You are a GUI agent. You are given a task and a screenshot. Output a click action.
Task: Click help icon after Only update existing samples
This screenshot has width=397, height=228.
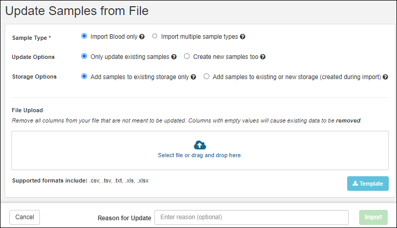tap(174, 57)
